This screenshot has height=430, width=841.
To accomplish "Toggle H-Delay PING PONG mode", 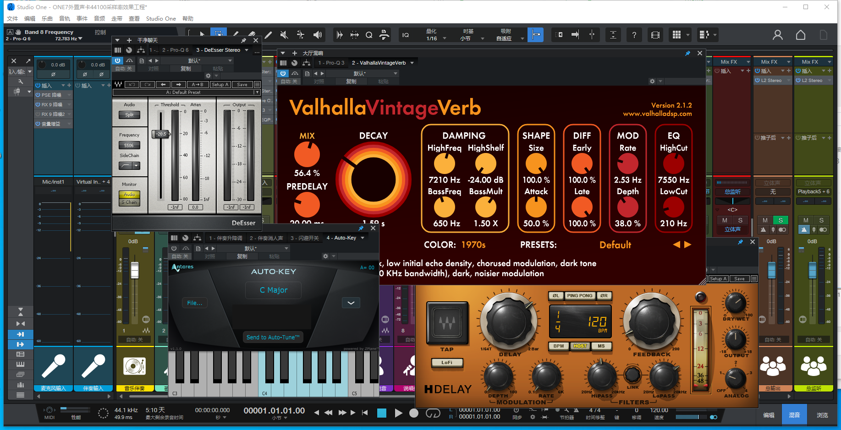I will point(580,296).
